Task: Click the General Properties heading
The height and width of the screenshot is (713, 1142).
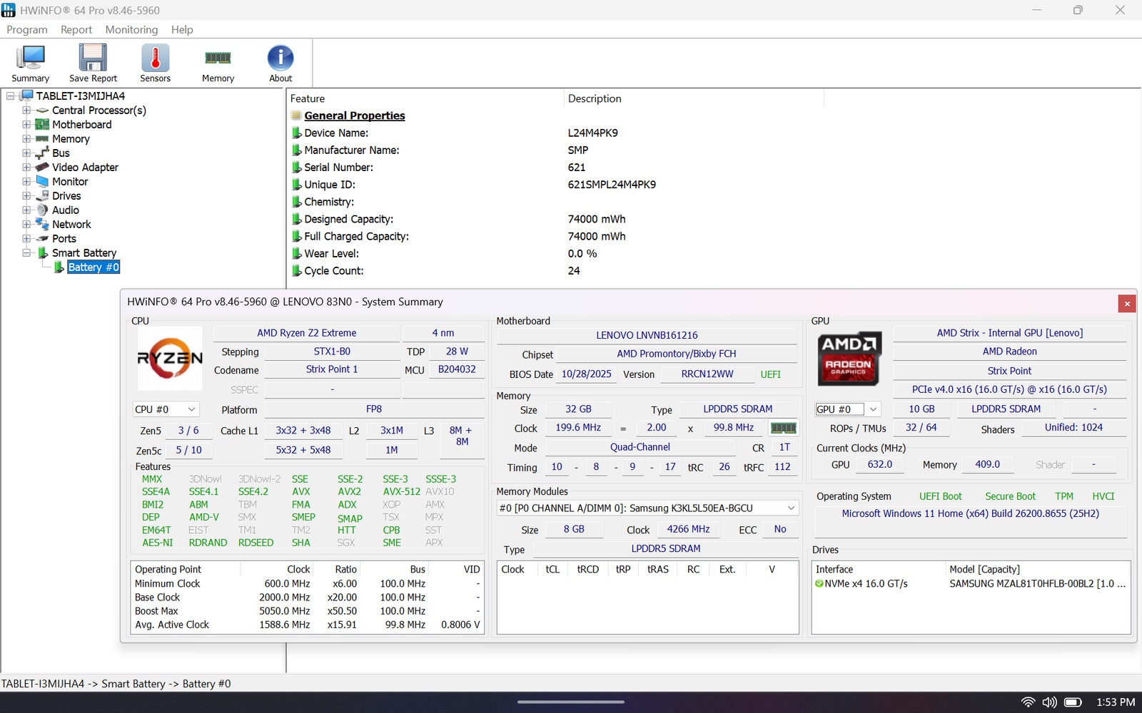Action: click(x=355, y=116)
